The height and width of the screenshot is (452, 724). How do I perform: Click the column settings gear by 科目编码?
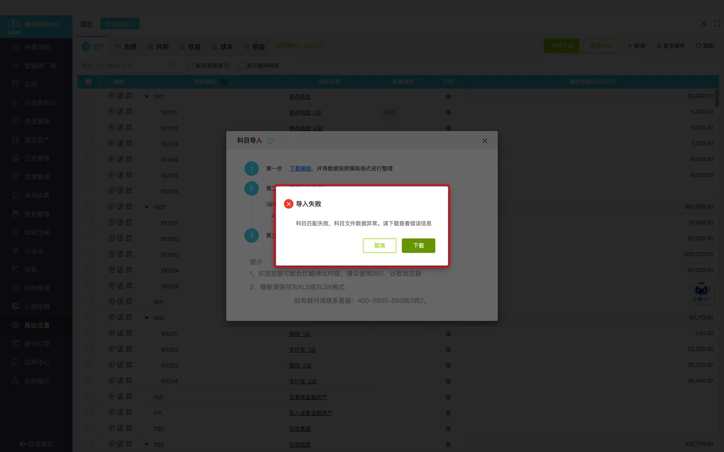[224, 82]
